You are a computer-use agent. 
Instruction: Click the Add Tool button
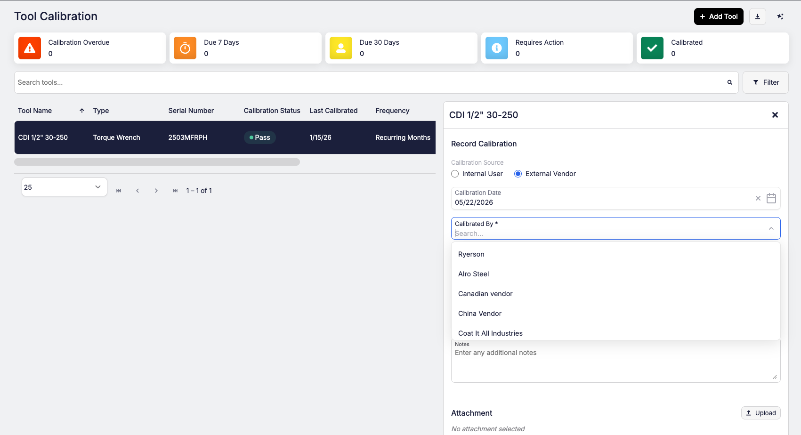[x=719, y=16]
